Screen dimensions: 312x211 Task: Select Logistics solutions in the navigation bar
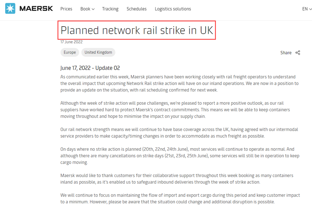point(173,9)
